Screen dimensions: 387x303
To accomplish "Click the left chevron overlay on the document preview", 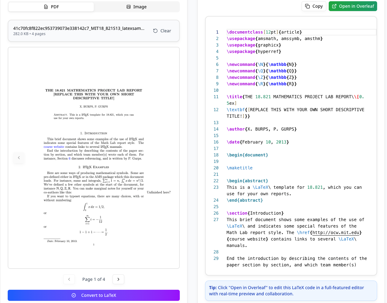I will 19,158.
